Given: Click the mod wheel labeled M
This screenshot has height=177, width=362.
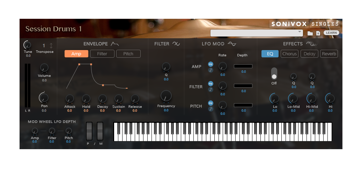Looking at the screenshot, I should tap(100, 131).
